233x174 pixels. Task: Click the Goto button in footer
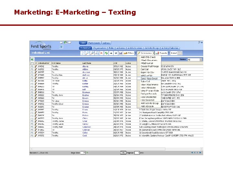pyautogui.click(x=123, y=152)
